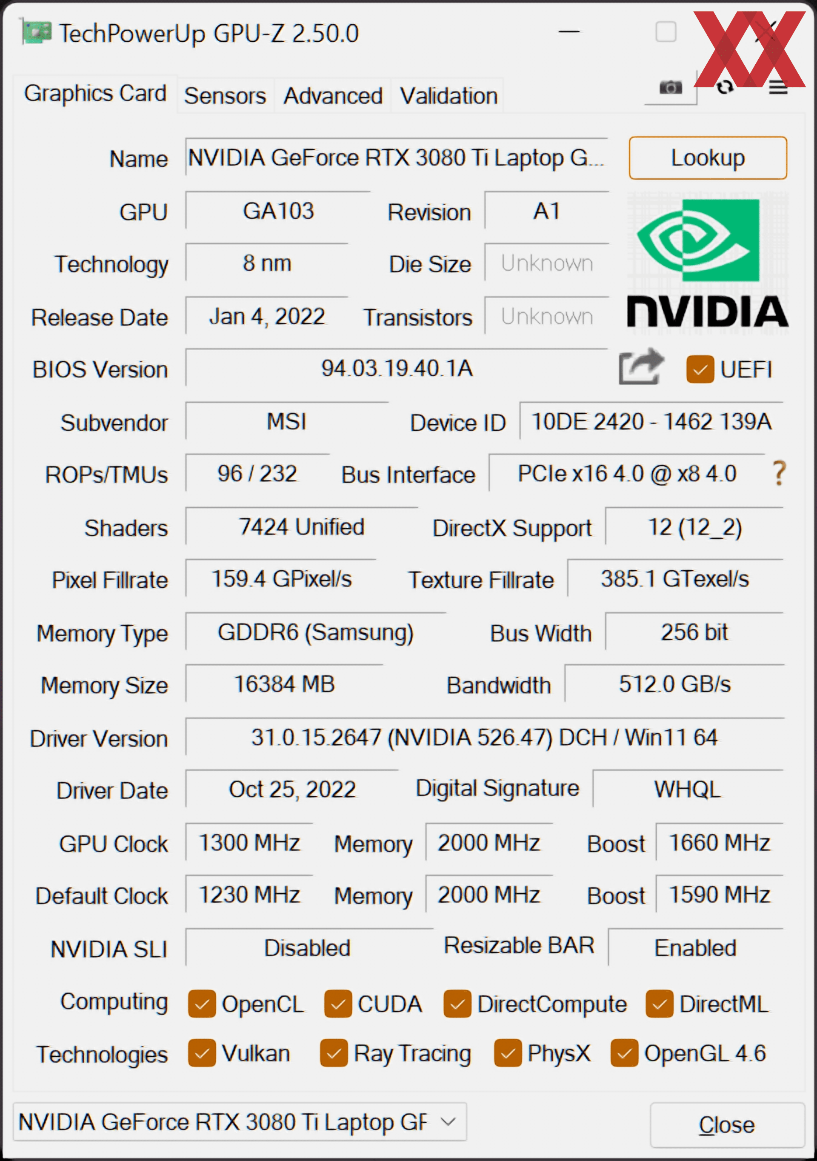817x1161 pixels.
Task: Toggle the UEFI checkbox
Action: pos(700,370)
